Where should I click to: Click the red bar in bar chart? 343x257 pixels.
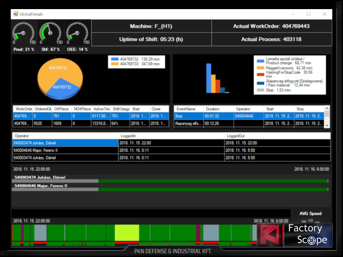point(218,86)
